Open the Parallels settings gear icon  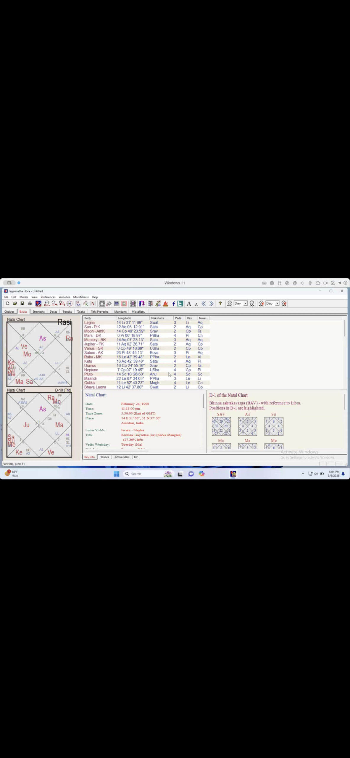[345, 283]
